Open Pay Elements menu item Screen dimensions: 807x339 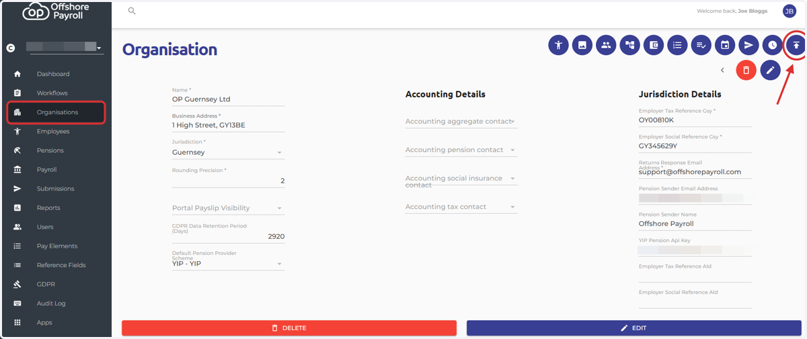(57, 246)
